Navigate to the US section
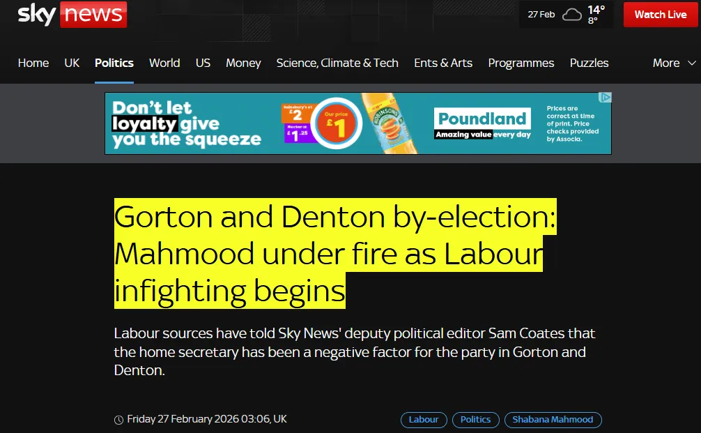Viewport: 701px width, 433px height. 203,63
